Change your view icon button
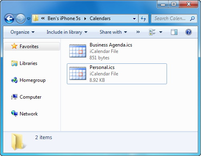This screenshot has width=201, height=156. click(x=152, y=32)
